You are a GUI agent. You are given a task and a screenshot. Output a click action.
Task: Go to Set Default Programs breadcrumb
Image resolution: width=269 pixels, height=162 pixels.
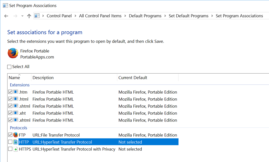(189, 16)
